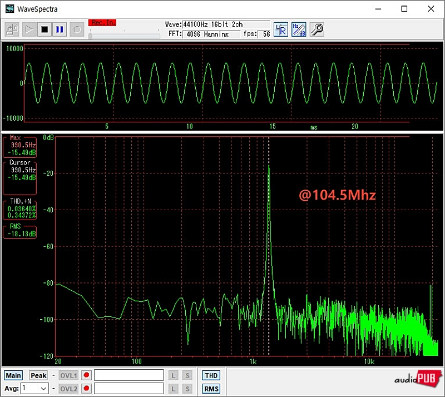Switch to the Main tab button

coord(13,375)
